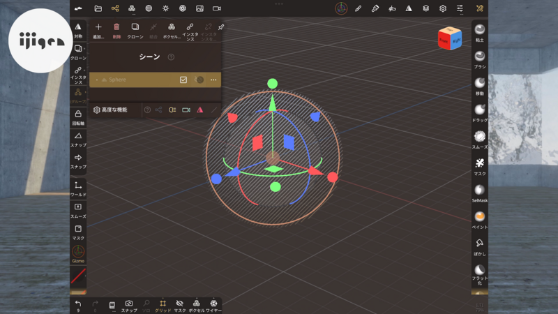Click スナップ camera snap in bottom bar
The height and width of the screenshot is (314, 558).
click(x=129, y=306)
